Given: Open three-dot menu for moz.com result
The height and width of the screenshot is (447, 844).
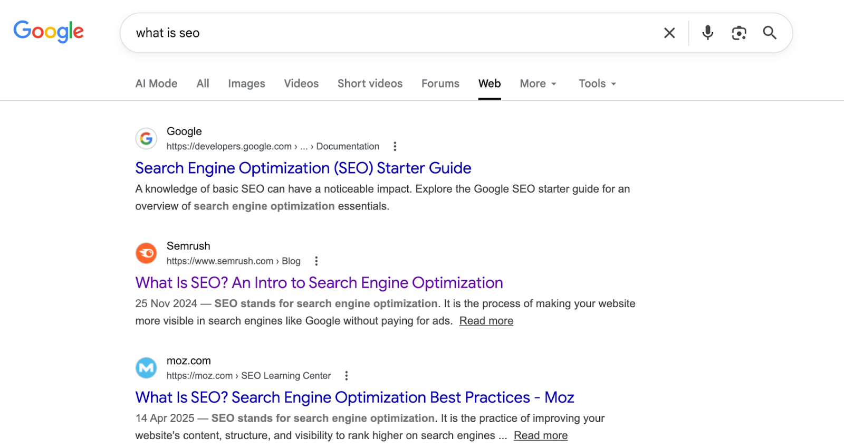Looking at the screenshot, I should pyautogui.click(x=346, y=376).
